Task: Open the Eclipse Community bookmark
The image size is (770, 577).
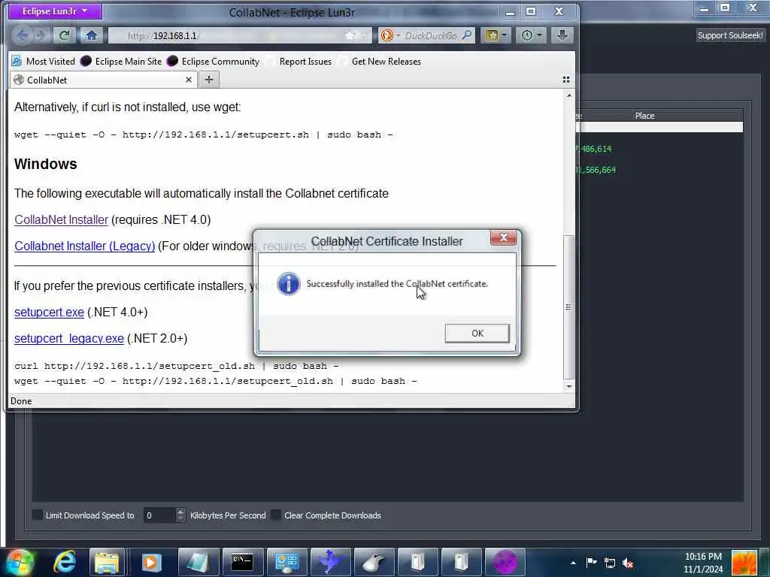Action: (x=213, y=62)
